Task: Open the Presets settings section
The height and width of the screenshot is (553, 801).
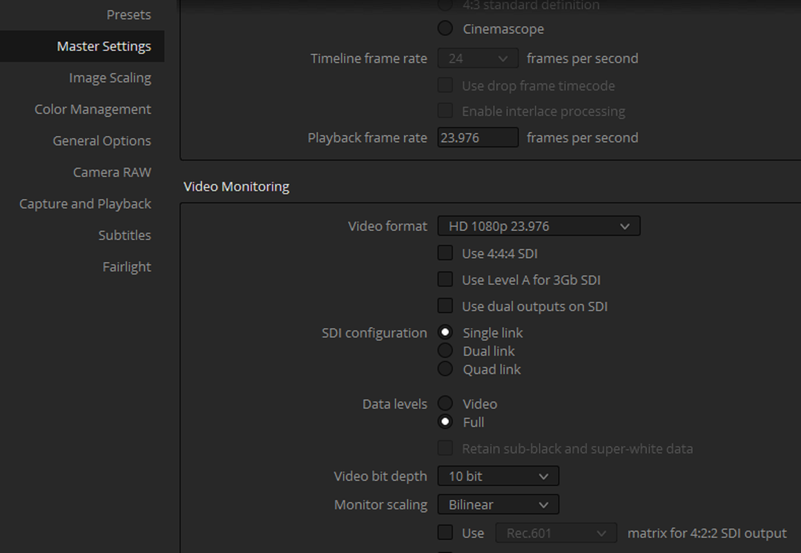Action: pyautogui.click(x=128, y=15)
